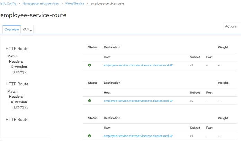
Task: Click service icon beside first route host link
Action: click(171, 65)
